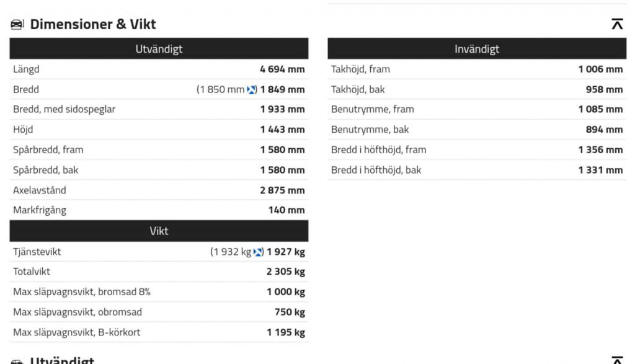Select the Vikt table header

pos(159,231)
